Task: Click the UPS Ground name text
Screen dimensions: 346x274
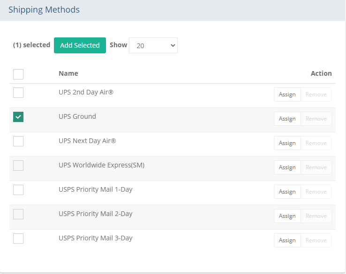Action: [77, 116]
